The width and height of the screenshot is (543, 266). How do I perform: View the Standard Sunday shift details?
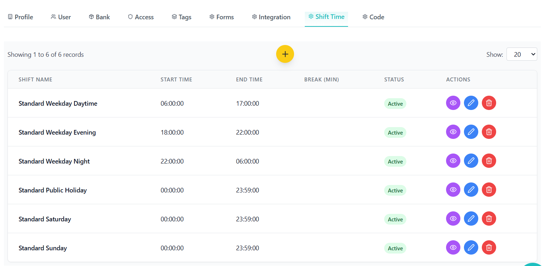pos(453,248)
